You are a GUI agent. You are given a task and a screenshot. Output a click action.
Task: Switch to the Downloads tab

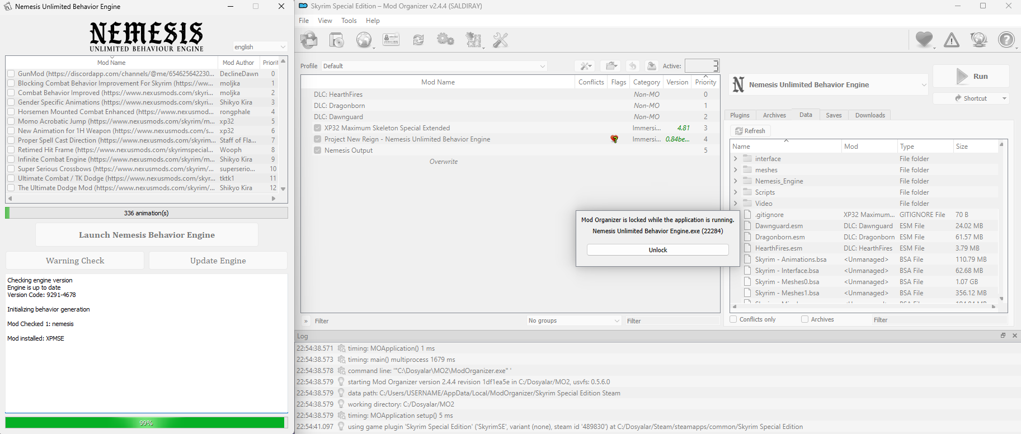(870, 115)
